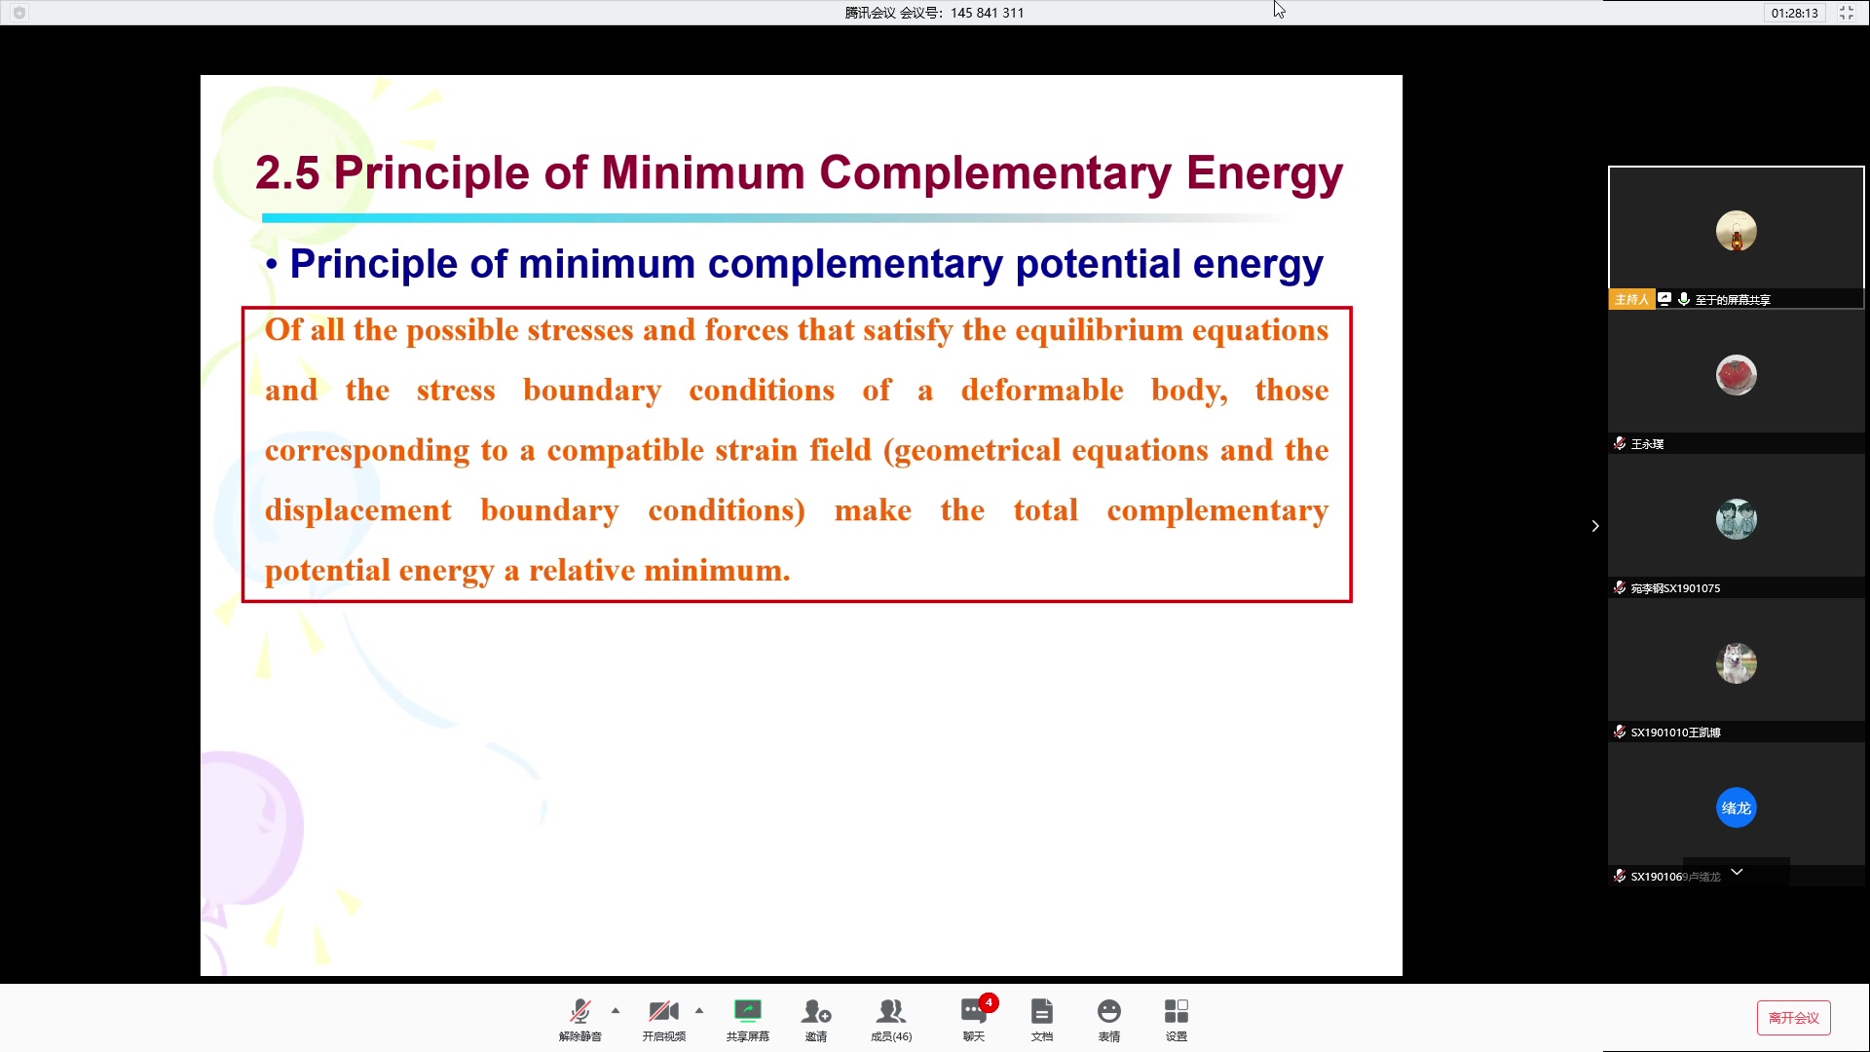Toggle screen sharing active state

746,1019
